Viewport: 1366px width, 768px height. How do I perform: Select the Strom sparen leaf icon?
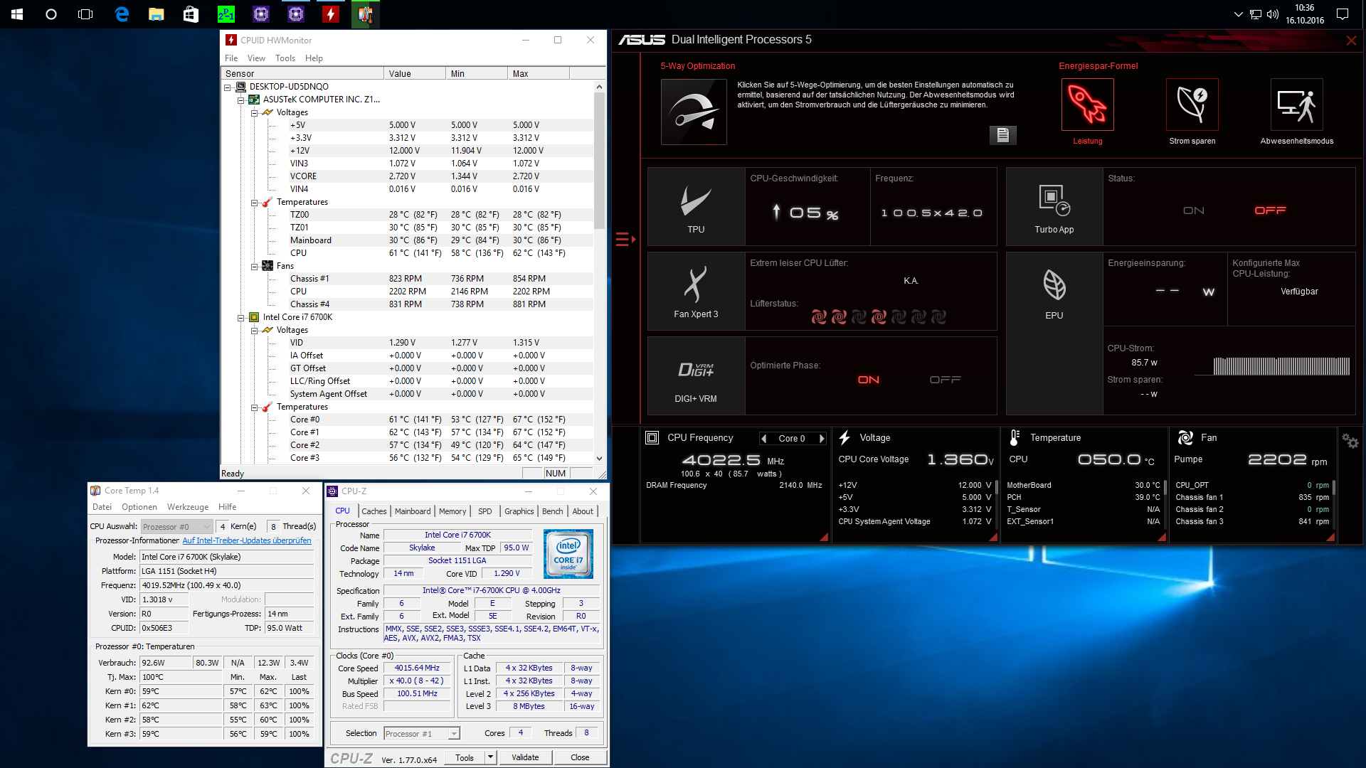[1192, 105]
